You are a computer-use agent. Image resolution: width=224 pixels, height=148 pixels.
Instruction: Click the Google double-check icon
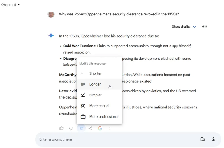pos(100,128)
